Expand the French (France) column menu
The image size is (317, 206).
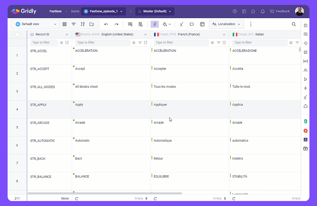pyautogui.click(x=224, y=35)
